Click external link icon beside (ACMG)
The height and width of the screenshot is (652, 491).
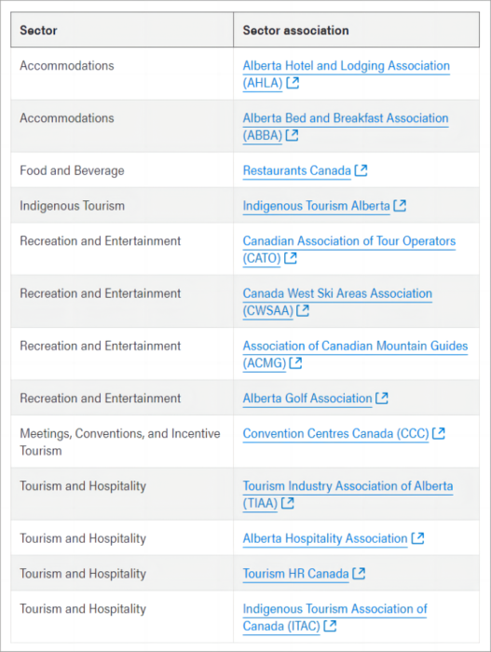coord(295,362)
